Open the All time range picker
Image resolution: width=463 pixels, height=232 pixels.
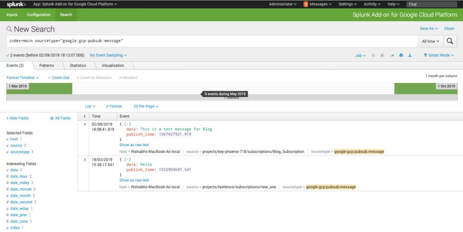click(x=430, y=41)
